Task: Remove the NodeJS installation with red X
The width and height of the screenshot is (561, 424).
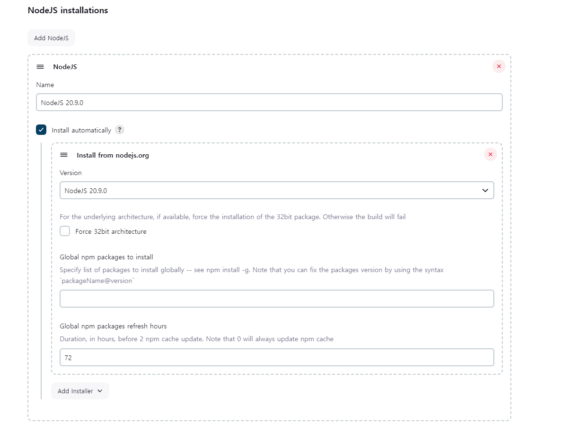Action: tap(499, 67)
